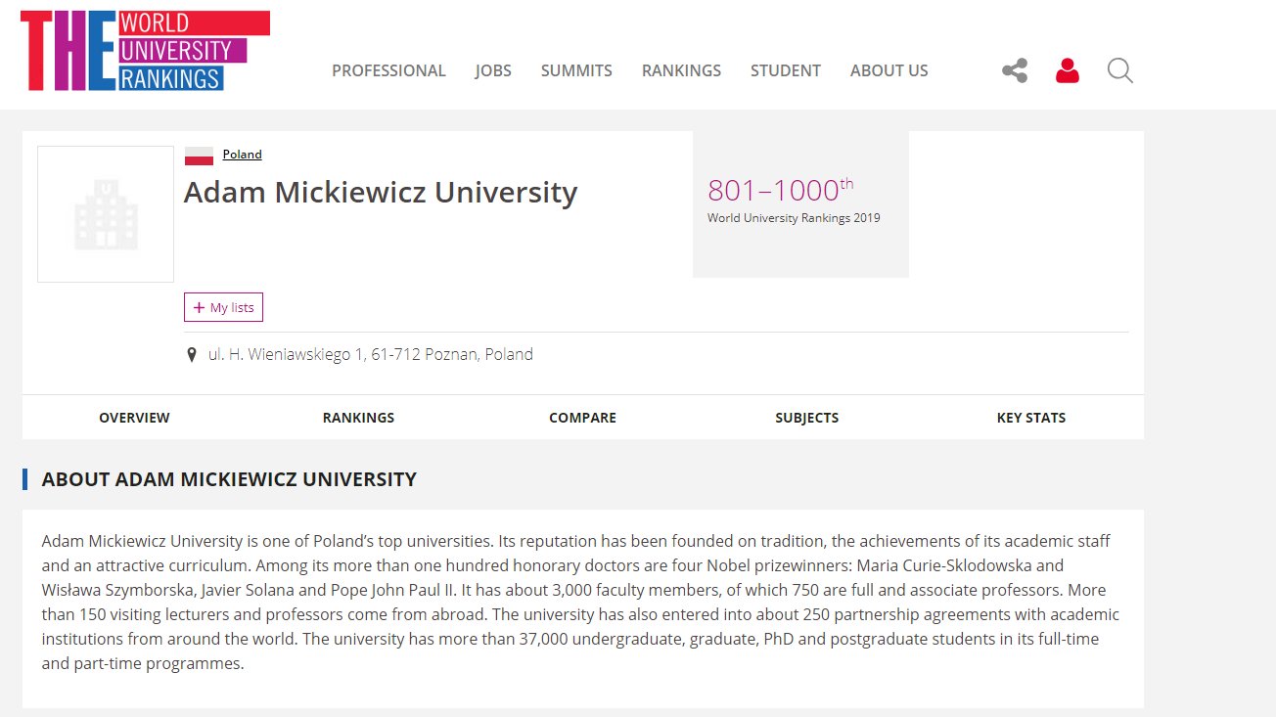View the Key Stats tab

tap(1030, 418)
